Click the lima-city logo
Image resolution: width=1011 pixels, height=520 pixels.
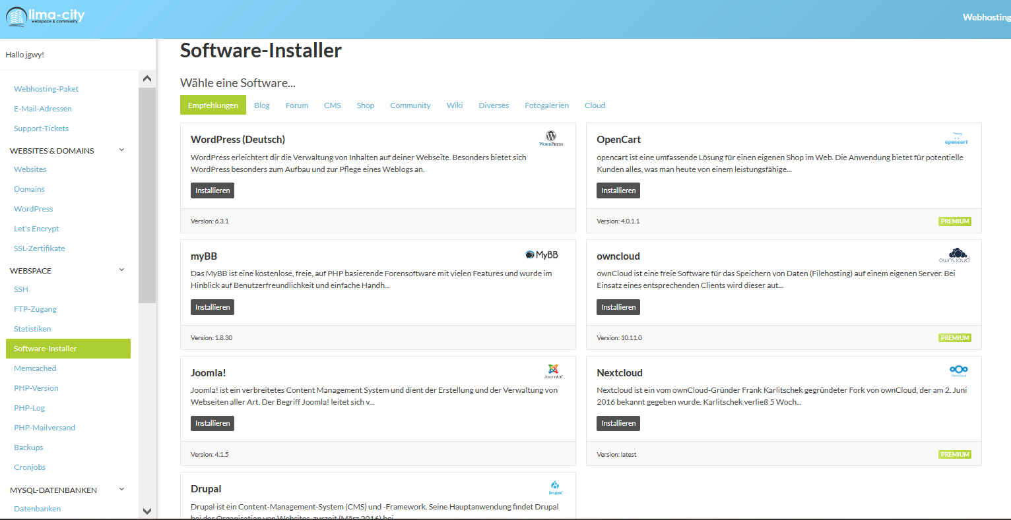[46, 16]
